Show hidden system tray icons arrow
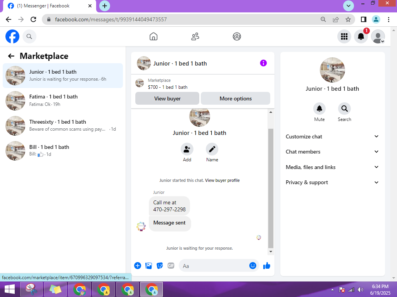 pos(332,290)
